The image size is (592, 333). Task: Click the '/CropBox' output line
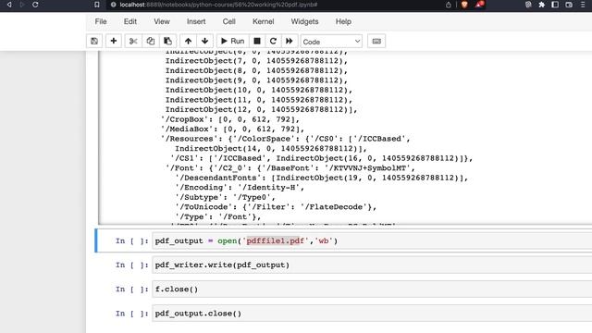pyautogui.click(x=229, y=119)
